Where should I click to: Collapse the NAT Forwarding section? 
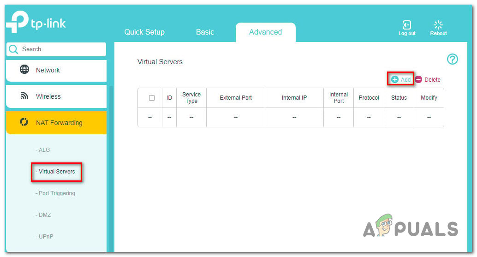56,123
